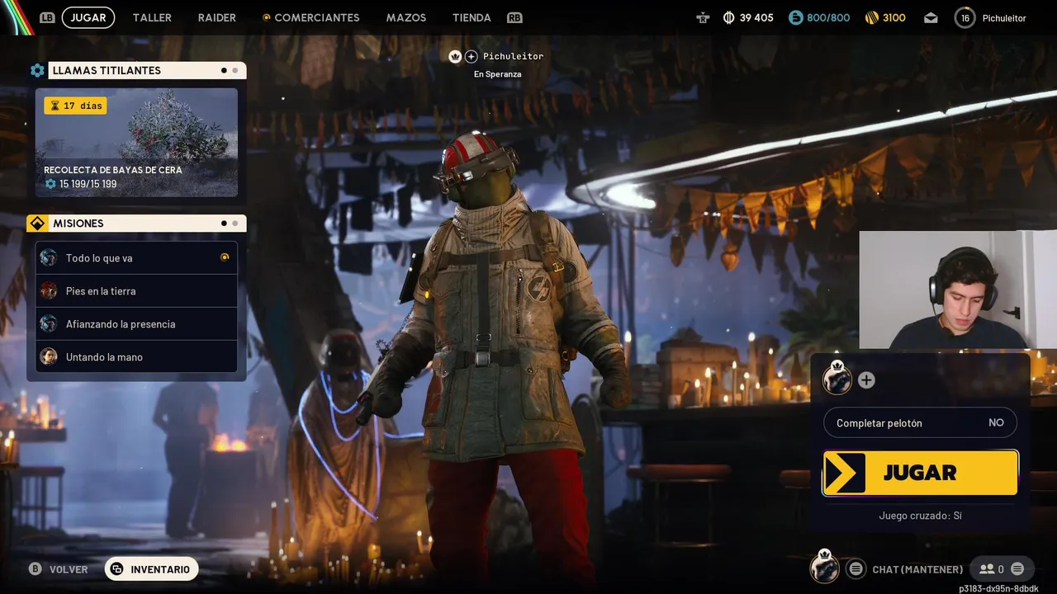Open the INVENTARIO button

pyautogui.click(x=151, y=569)
